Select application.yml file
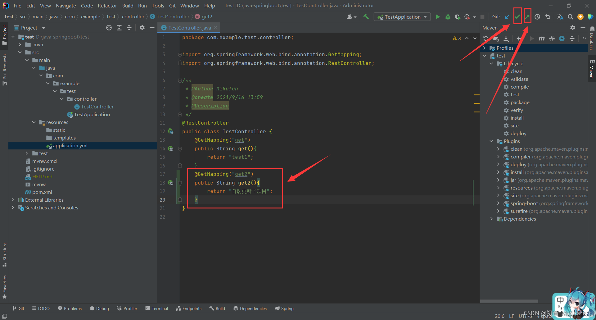 tap(70, 145)
